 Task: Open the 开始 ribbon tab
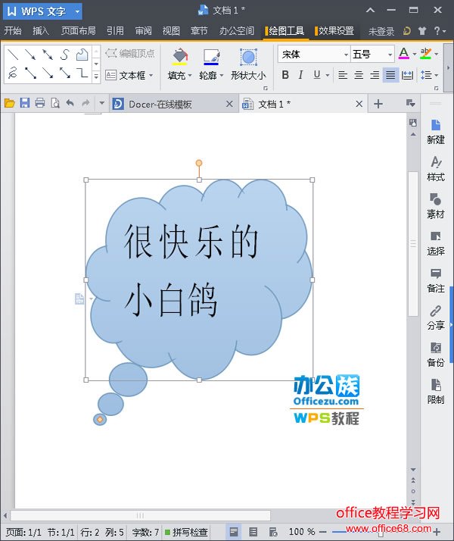13,31
